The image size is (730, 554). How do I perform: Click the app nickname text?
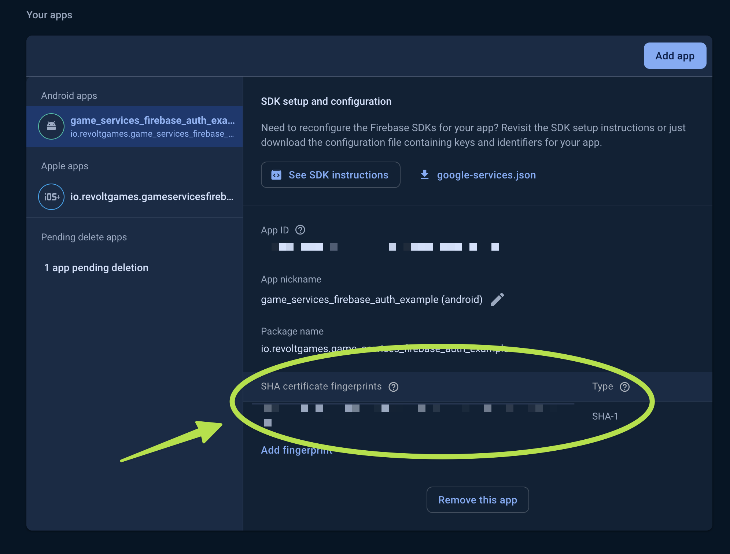click(371, 300)
